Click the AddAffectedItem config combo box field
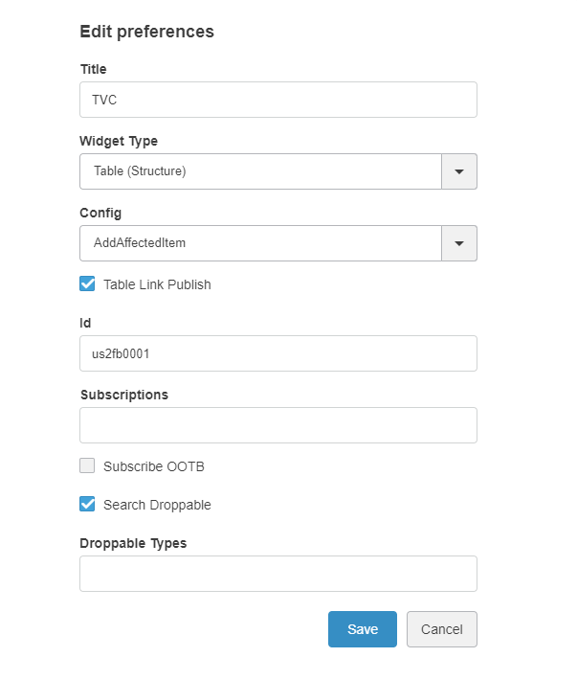Screen dimensions: 577x680 (260, 243)
